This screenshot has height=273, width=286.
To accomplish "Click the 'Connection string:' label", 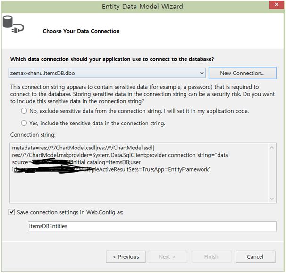I will (30, 135).
